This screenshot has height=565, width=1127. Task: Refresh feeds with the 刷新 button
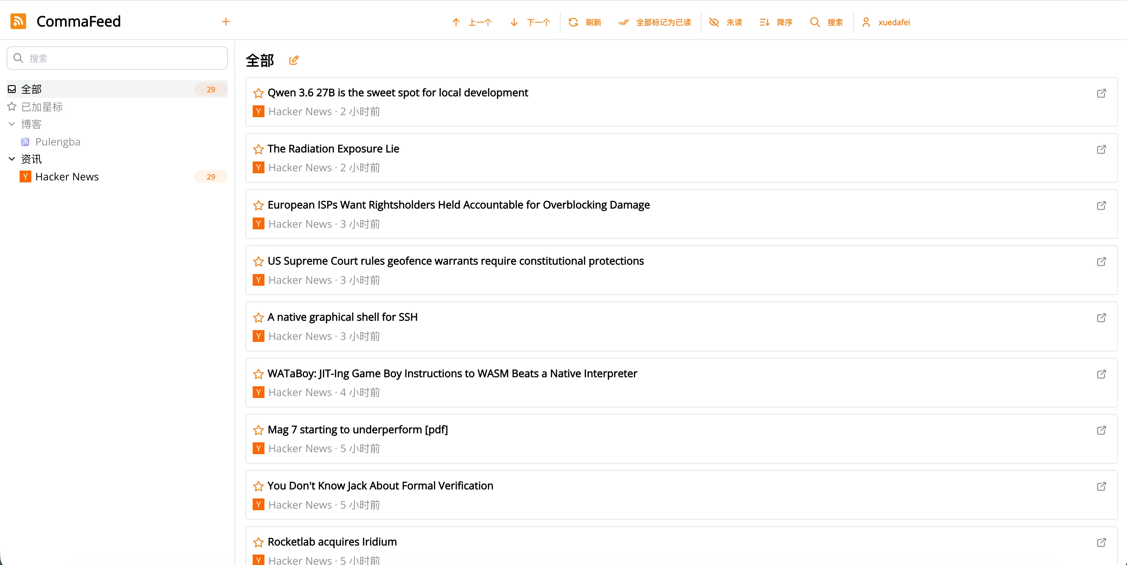(585, 22)
